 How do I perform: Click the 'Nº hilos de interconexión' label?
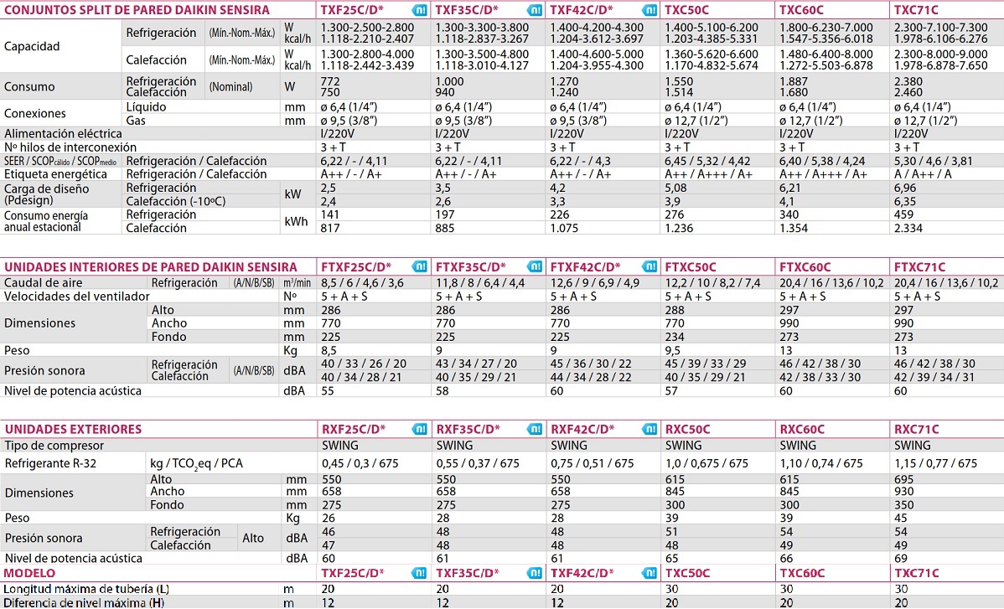pos(70,147)
